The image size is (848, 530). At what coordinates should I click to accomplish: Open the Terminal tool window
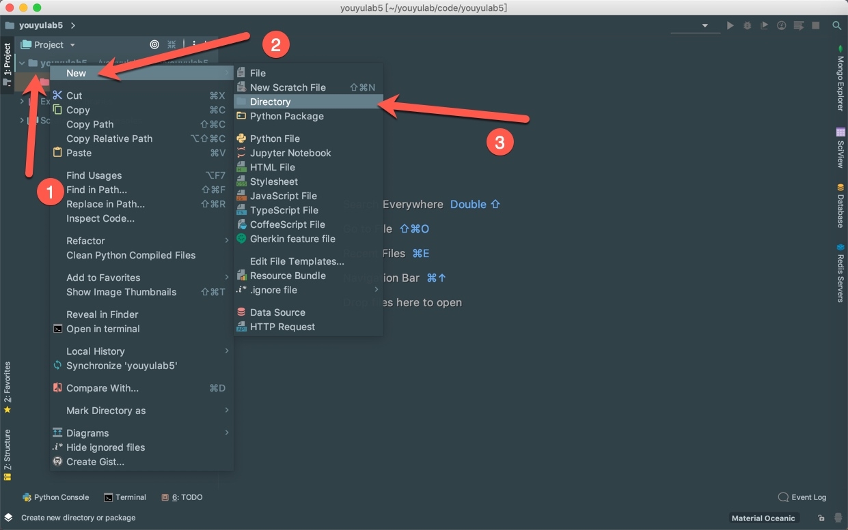point(125,497)
